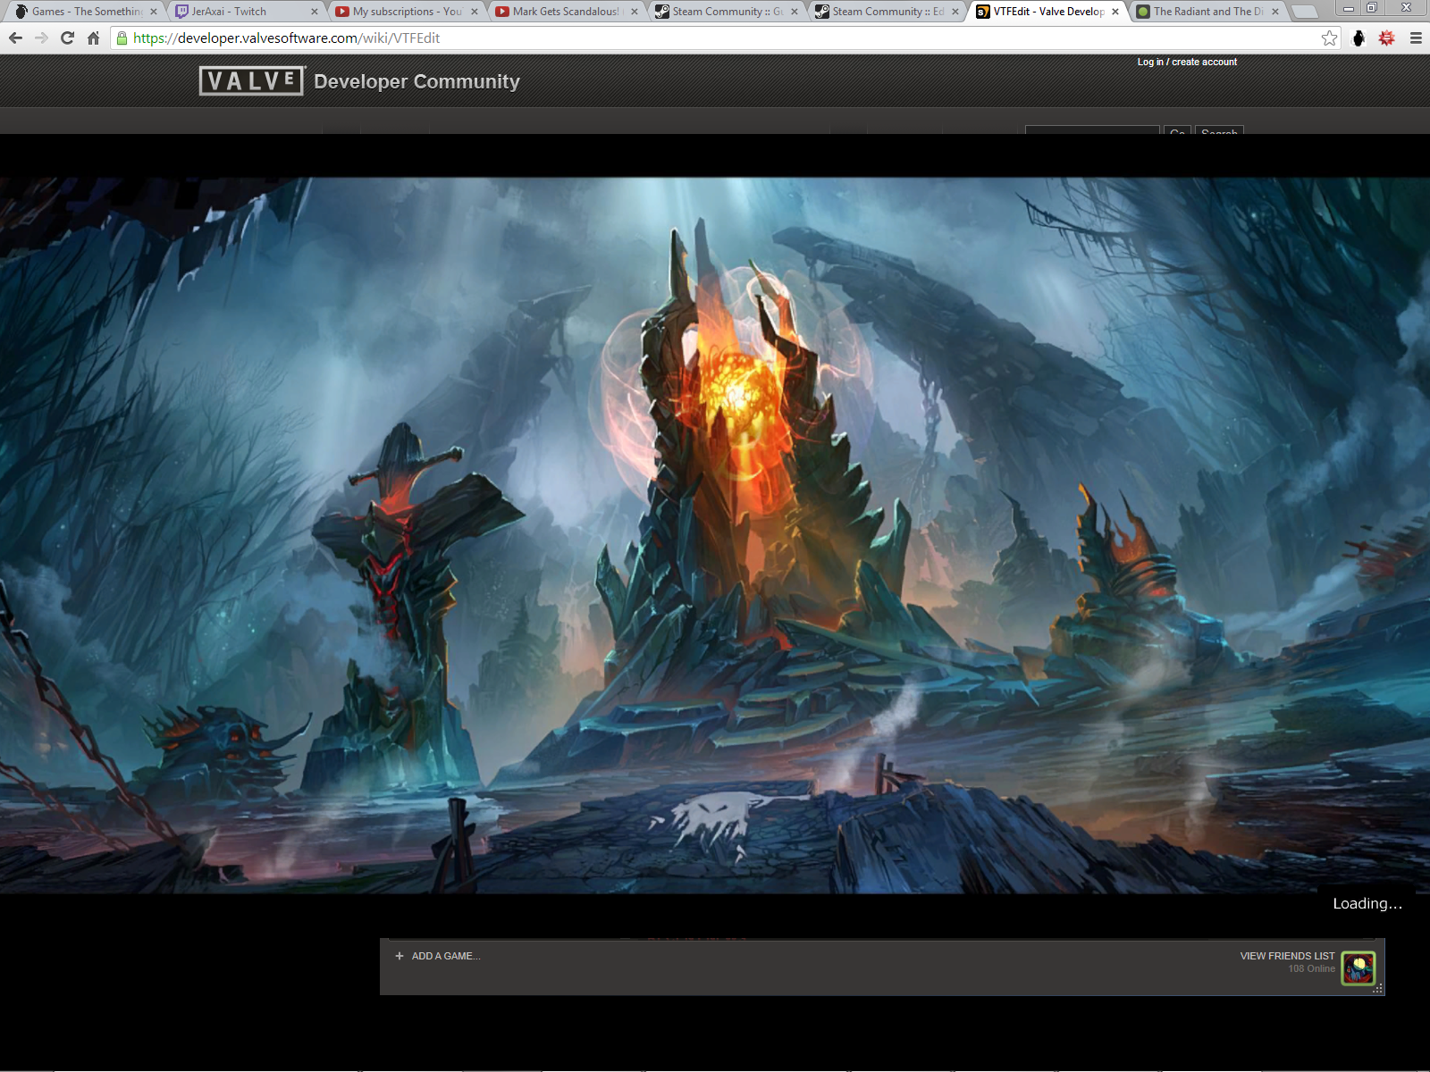Viewport: 1430px width, 1072px height.
Task: Click the Steam overlay resize grip
Action: [1378, 989]
